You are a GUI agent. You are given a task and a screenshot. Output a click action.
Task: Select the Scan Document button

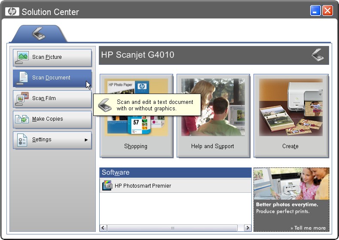pos(52,78)
